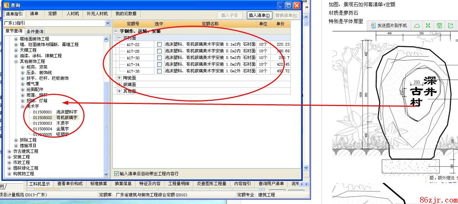Check the box for quota A17-22
Screen dimensions: 458x204
(x=159, y=45)
